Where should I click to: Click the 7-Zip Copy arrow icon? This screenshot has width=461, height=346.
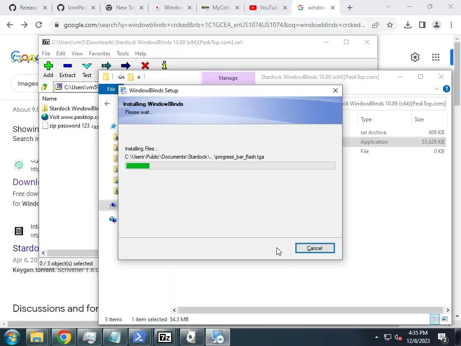click(x=106, y=65)
